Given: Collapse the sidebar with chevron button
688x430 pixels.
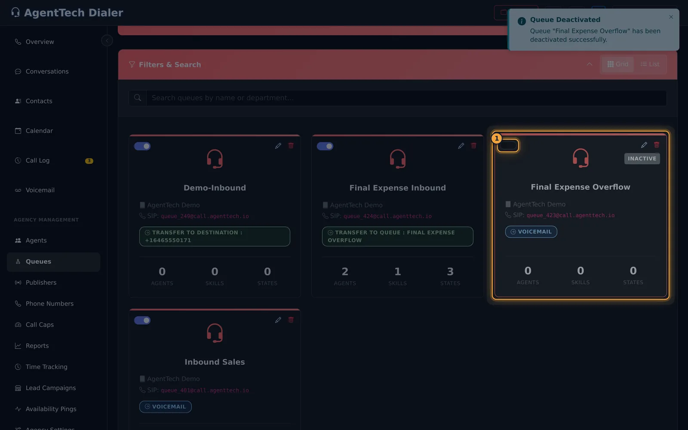Looking at the screenshot, I should click(x=107, y=40).
